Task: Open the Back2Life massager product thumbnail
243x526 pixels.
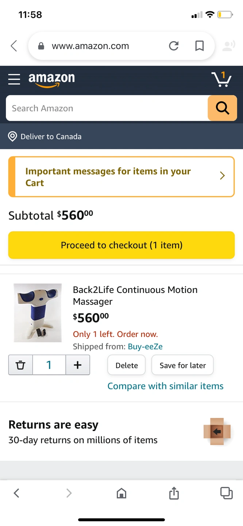Action: 38,313
